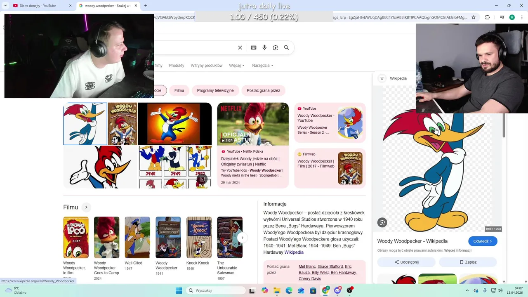Switch to Witryny produktów tab

(x=207, y=66)
